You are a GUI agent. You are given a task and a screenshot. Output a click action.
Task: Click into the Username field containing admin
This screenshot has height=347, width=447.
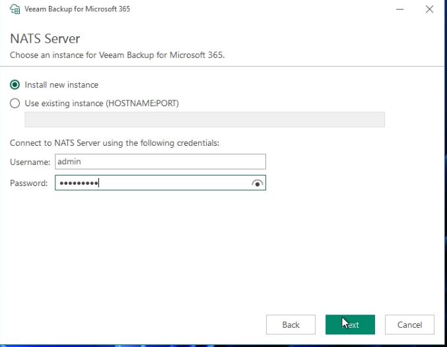[x=160, y=162]
